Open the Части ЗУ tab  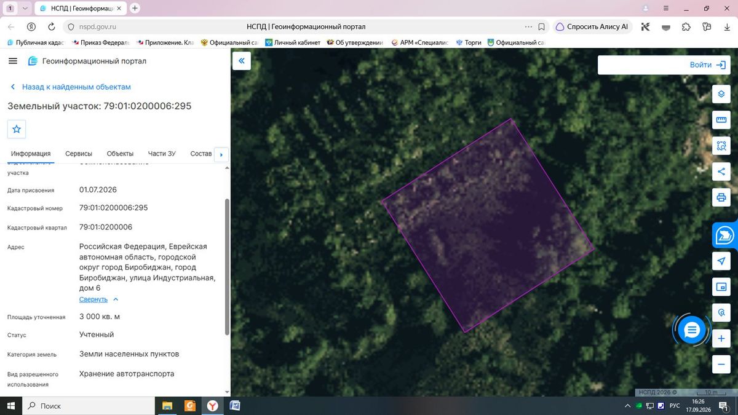click(162, 154)
